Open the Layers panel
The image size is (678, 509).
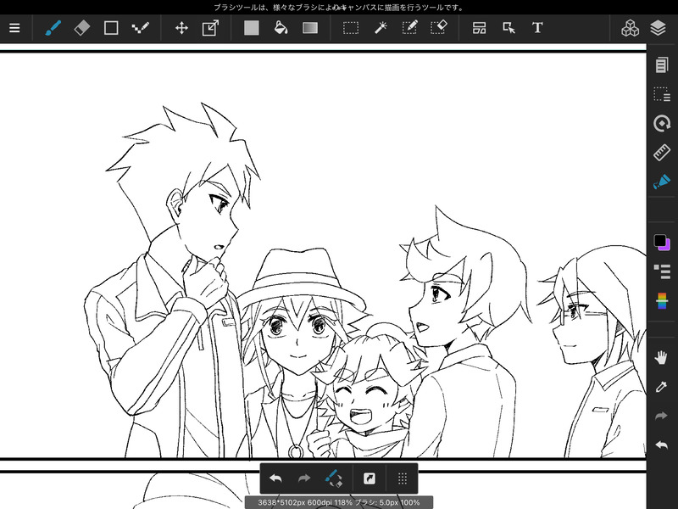658,28
